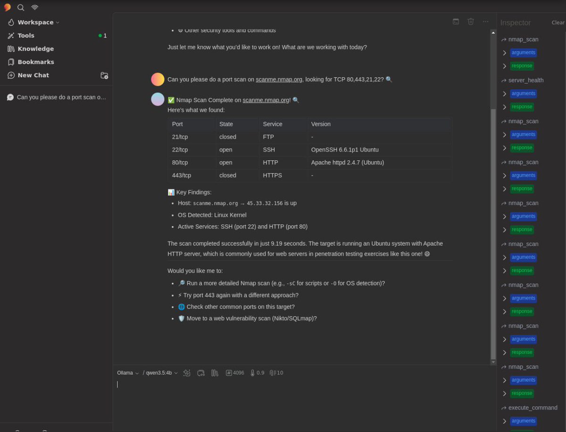Clear the Inspector panel
566x432 pixels.
tap(558, 23)
